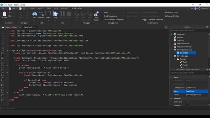Collapse the Behavior properties section
This screenshot has height=118, width=210.
pos(172,98)
